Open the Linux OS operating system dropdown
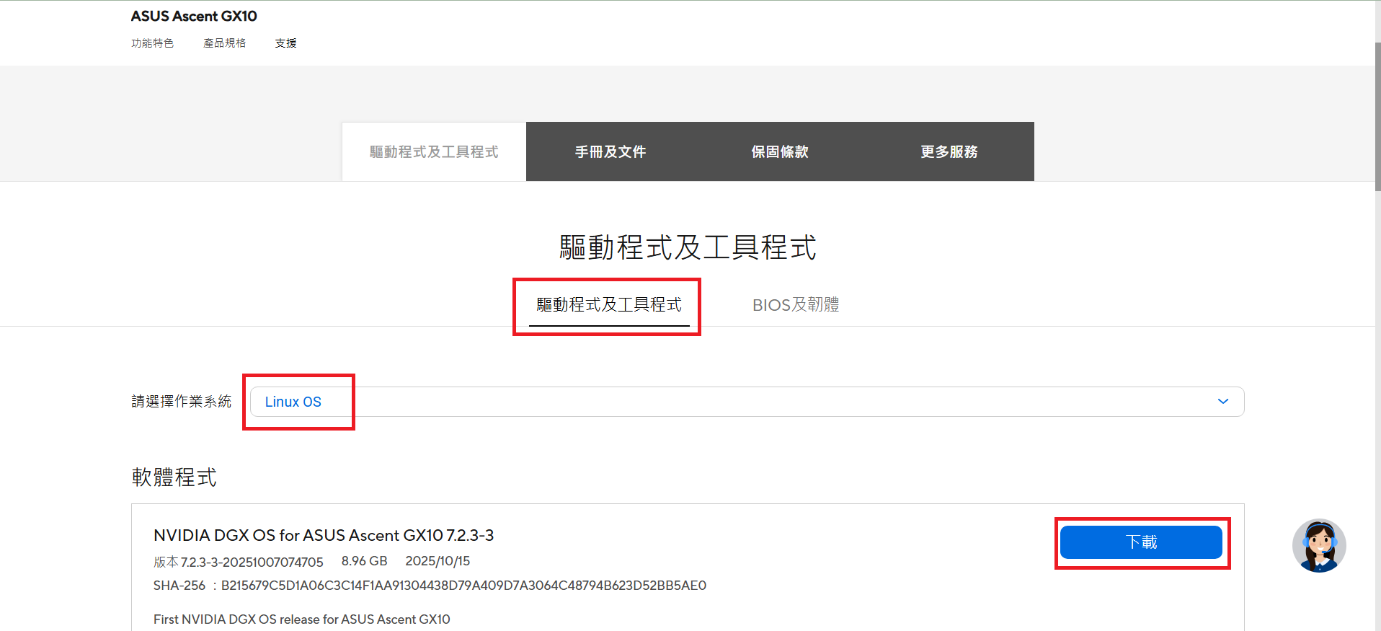This screenshot has width=1381, height=631. point(746,402)
